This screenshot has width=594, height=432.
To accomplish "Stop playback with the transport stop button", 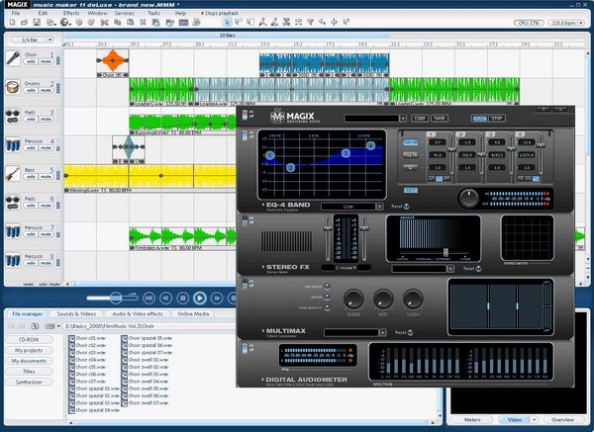I will tap(182, 299).
